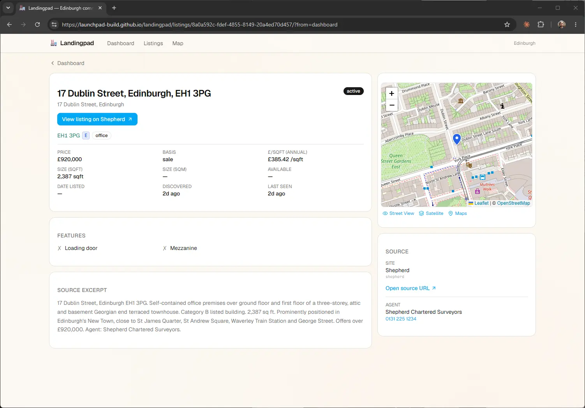
Task: Click the site info icon in address bar
Action: [54, 25]
